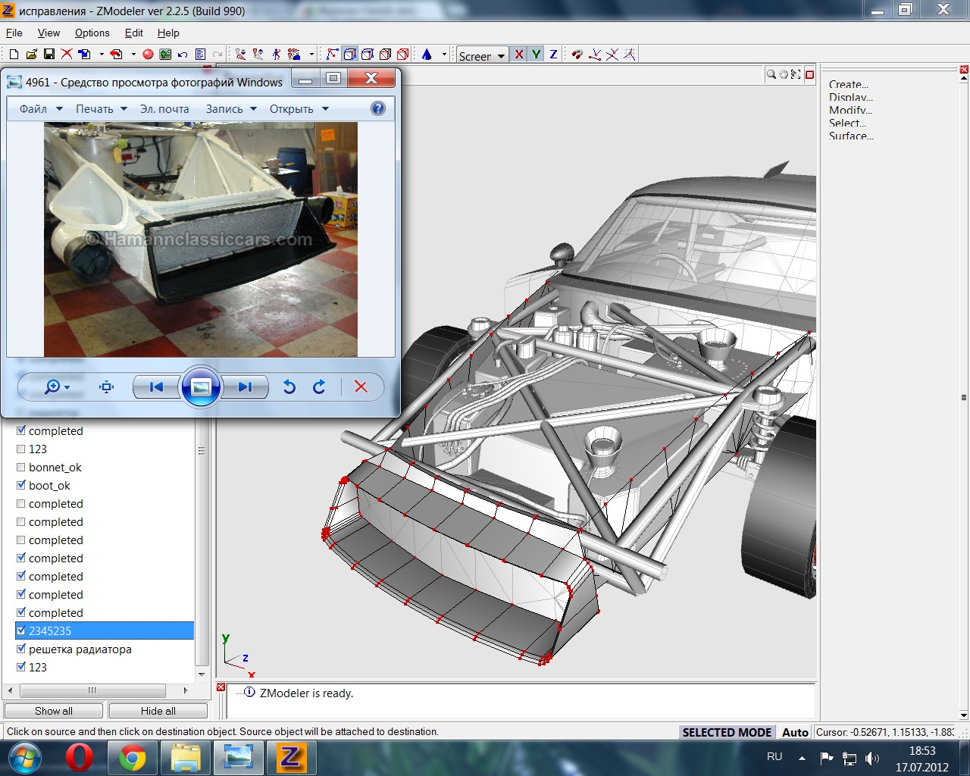The image size is (970, 776).
Task: Toggle the Z axis button
Action: (553, 55)
